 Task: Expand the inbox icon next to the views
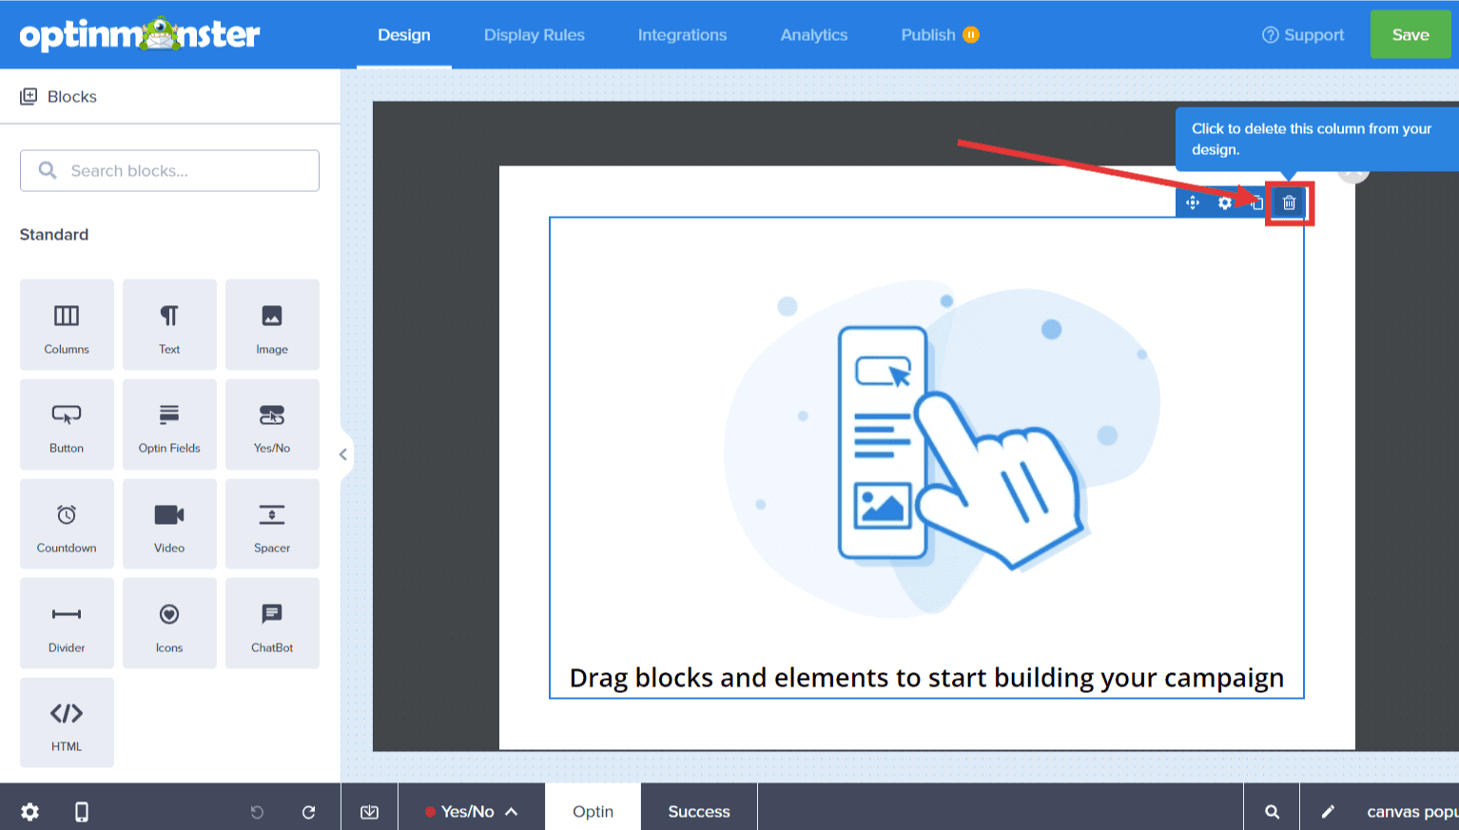pos(369,811)
